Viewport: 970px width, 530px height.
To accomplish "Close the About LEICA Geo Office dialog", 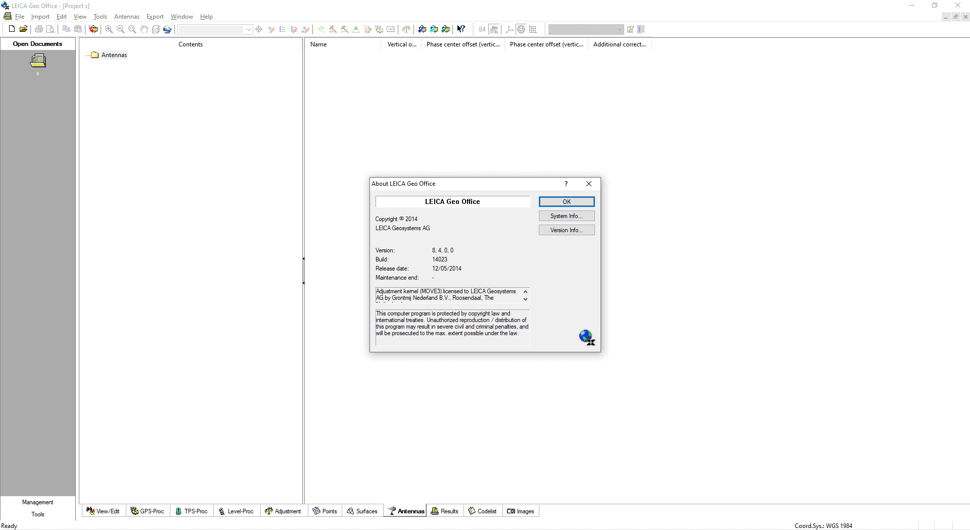I will [589, 184].
